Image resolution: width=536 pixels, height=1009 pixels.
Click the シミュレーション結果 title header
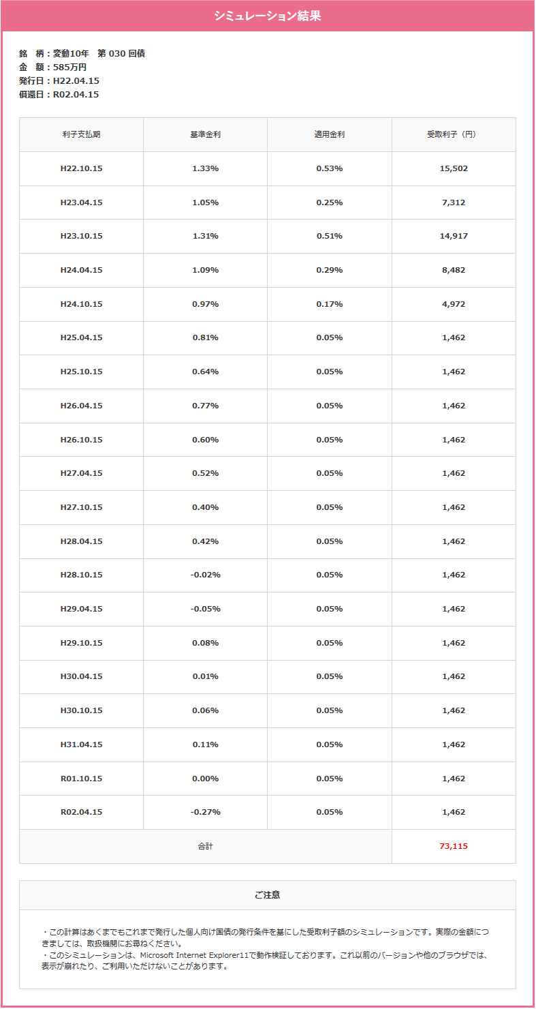(267, 16)
